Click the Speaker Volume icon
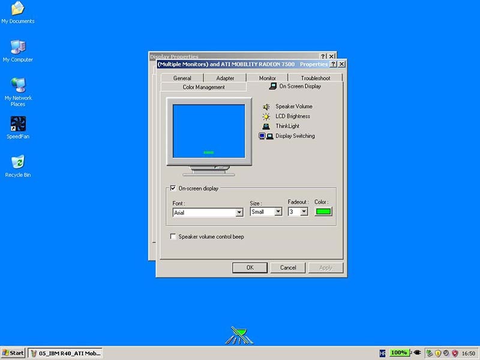Viewport: 480px width, 360px height. tap(266, 106)
